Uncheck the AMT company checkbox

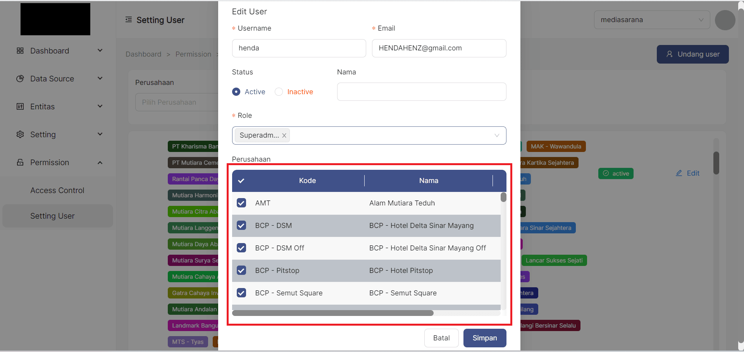click(x=241, y=203)
